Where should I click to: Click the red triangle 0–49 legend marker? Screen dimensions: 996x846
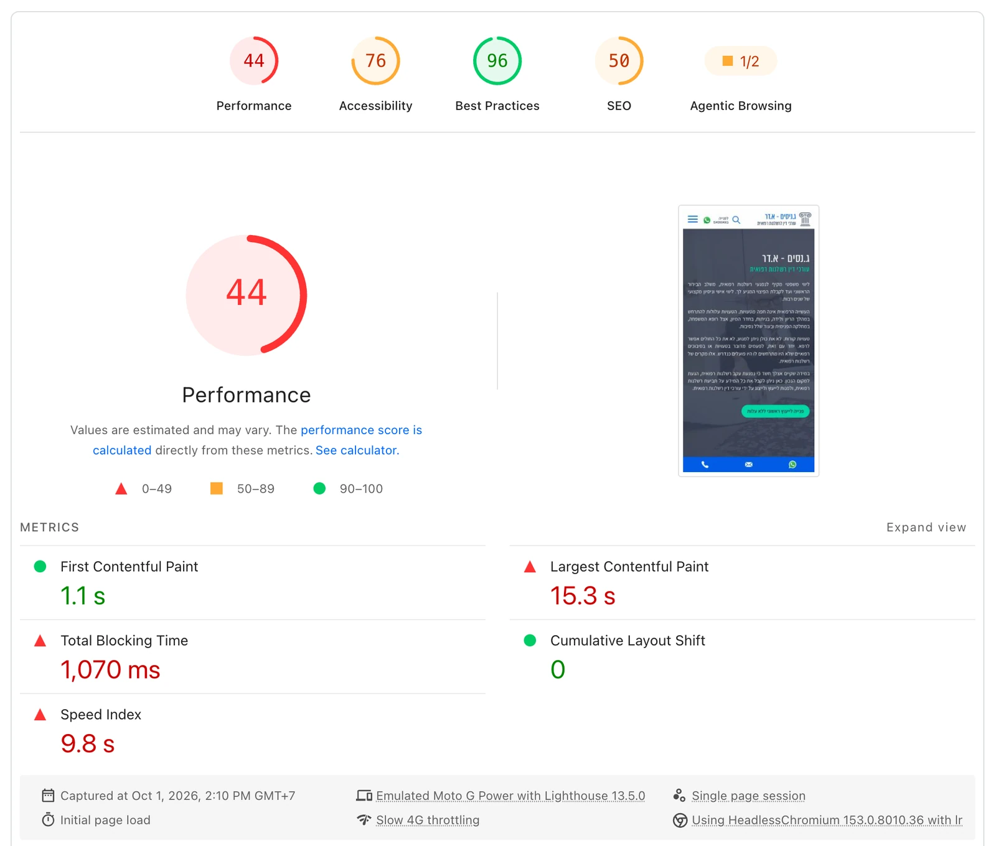pyautogui.click(x=121, y=489)
